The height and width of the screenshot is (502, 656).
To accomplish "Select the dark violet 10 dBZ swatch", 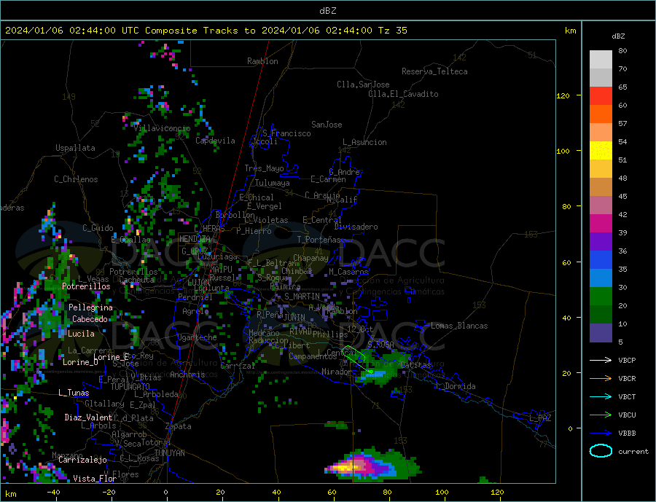I will (601, 332).
